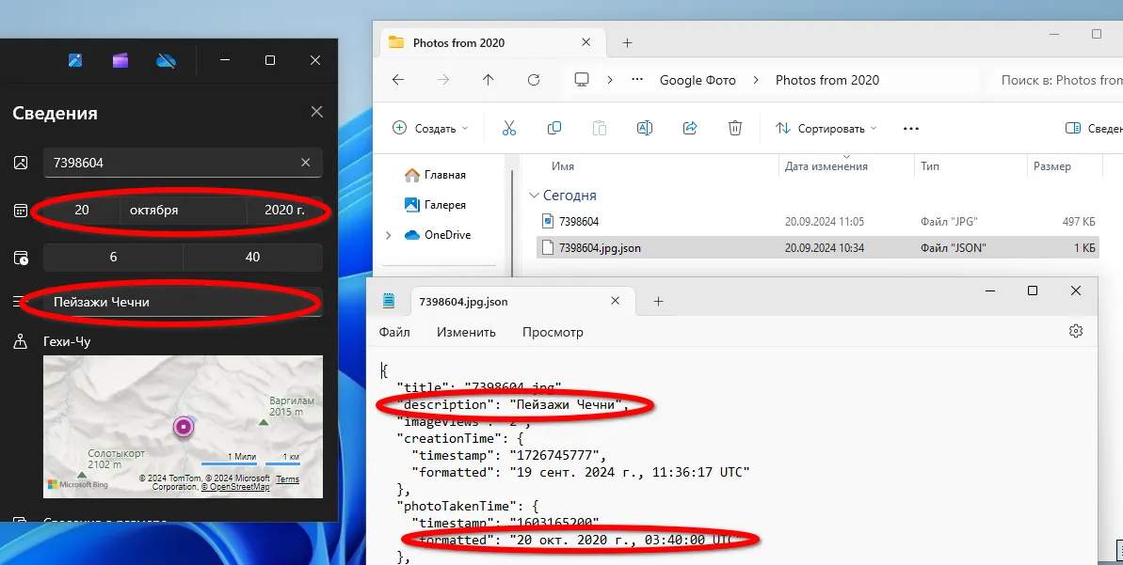1123x565 pixels.
Task: Open Notepad settings gear icon
Action: pos(1076,331)
